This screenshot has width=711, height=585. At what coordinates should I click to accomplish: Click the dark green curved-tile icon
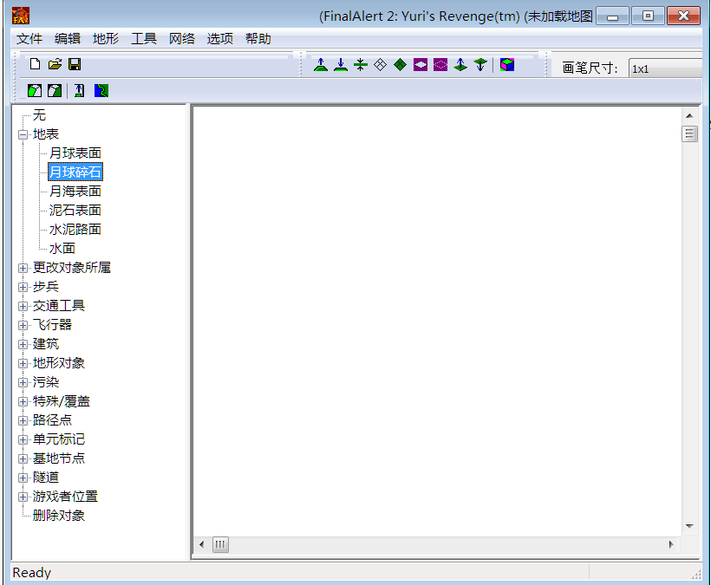click(x=55, y=91)
